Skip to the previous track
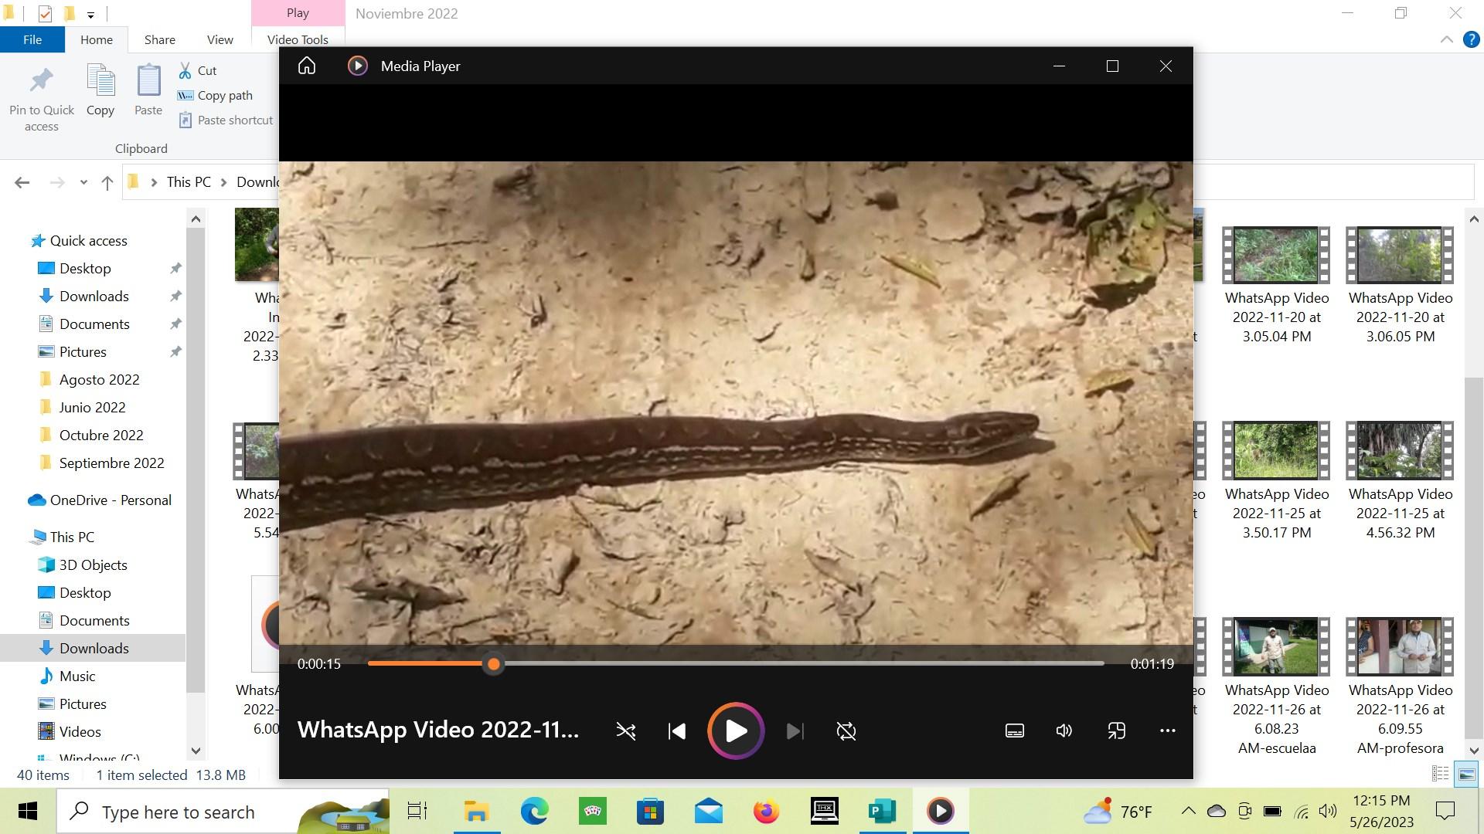This screenshot has height=834, width=1484. click(x=677, y=731)
